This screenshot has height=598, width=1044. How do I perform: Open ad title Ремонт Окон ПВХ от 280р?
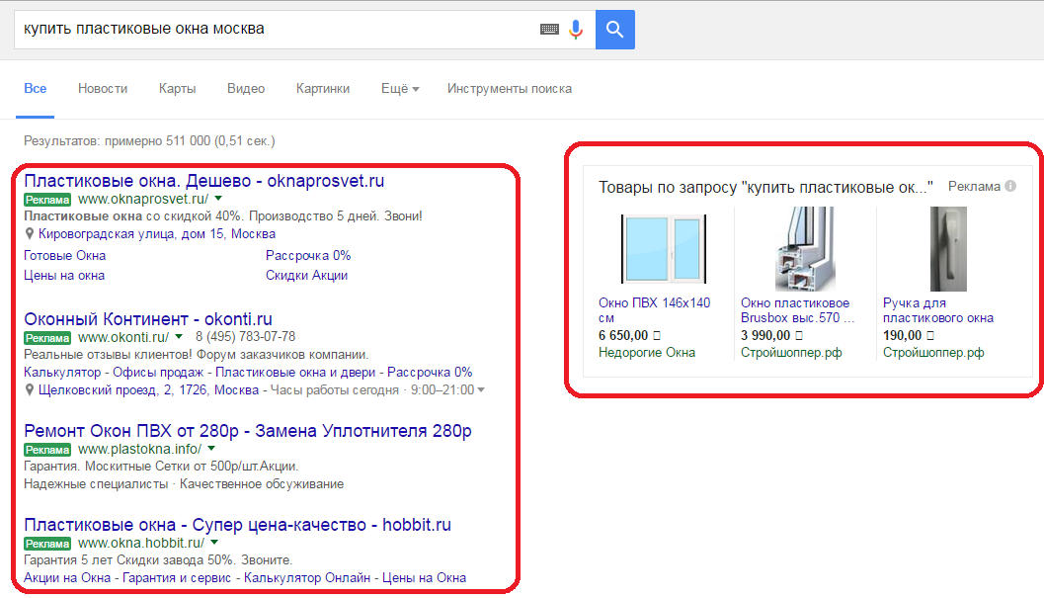pos(248,431)
